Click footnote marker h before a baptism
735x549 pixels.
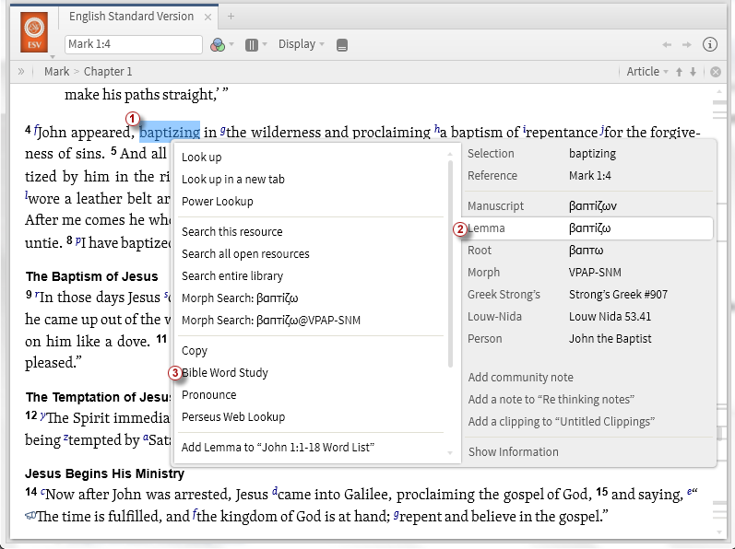coord(437,129)
